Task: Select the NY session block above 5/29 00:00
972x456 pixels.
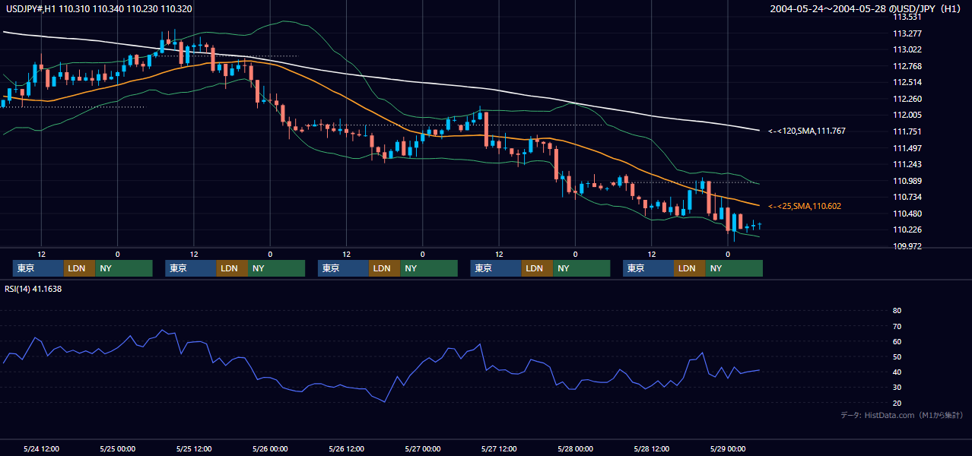Action: (x=734, y=268)
